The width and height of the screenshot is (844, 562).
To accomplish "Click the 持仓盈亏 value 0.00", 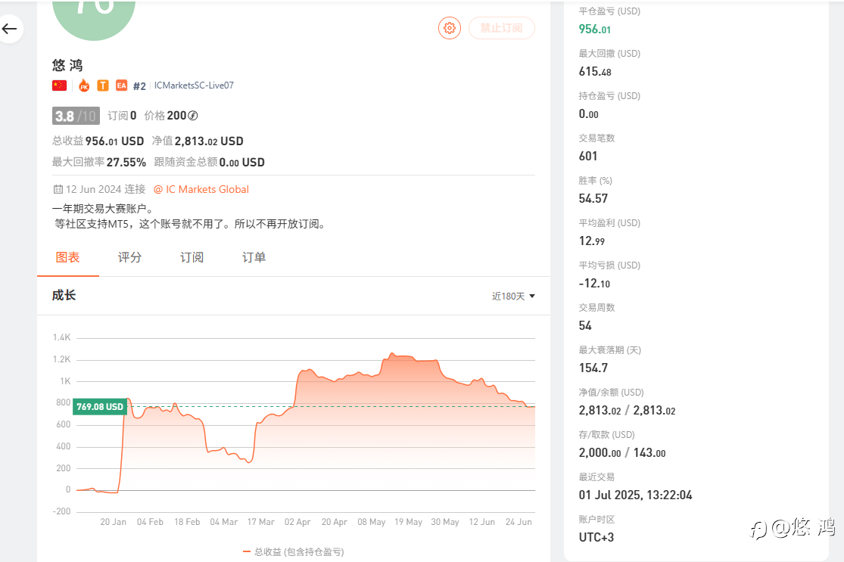I will click(588, 114).
